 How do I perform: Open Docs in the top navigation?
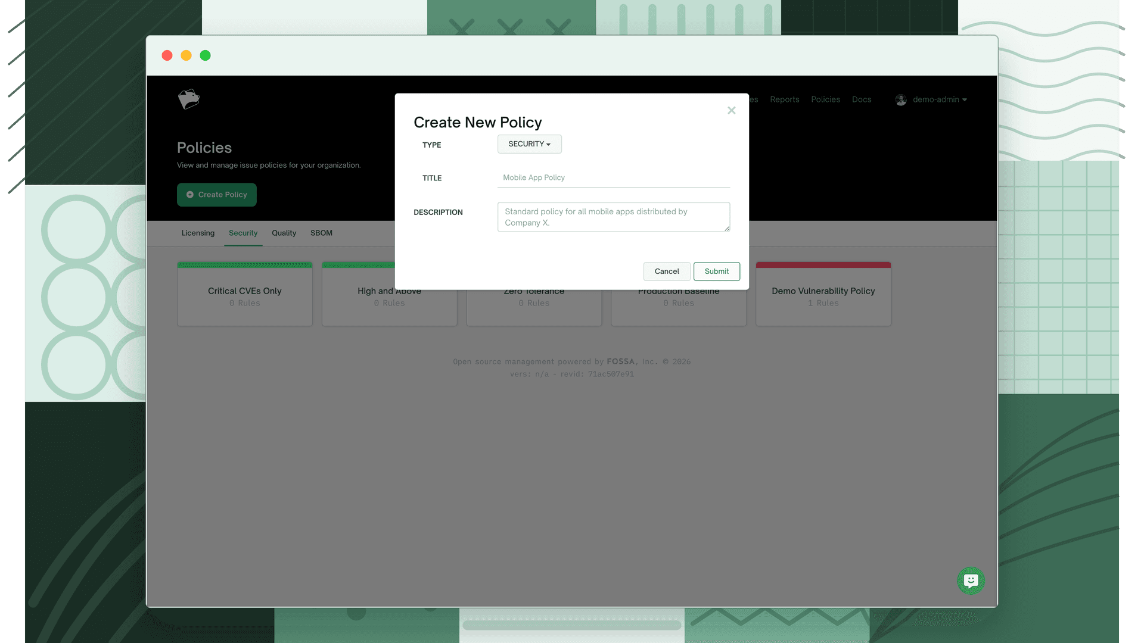tap(861, 99)
